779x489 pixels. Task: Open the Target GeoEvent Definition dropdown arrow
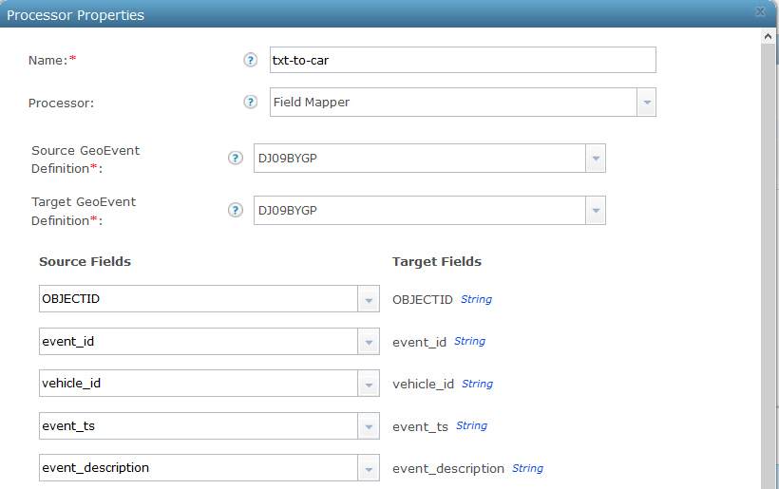tap(596, 210)
